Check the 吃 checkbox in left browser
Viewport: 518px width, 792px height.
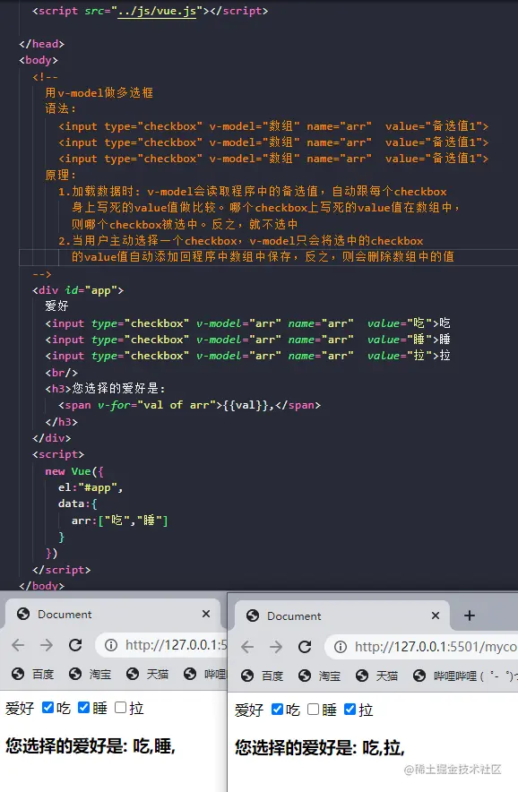48,707
